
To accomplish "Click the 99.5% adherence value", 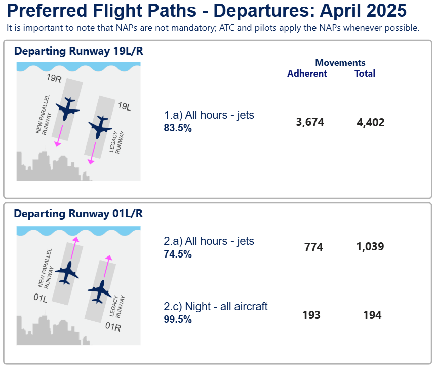I will pyautogui.click(x=178, y=319).
